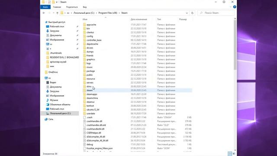Open the Поделиться ribbon tab

pos(72,7)
